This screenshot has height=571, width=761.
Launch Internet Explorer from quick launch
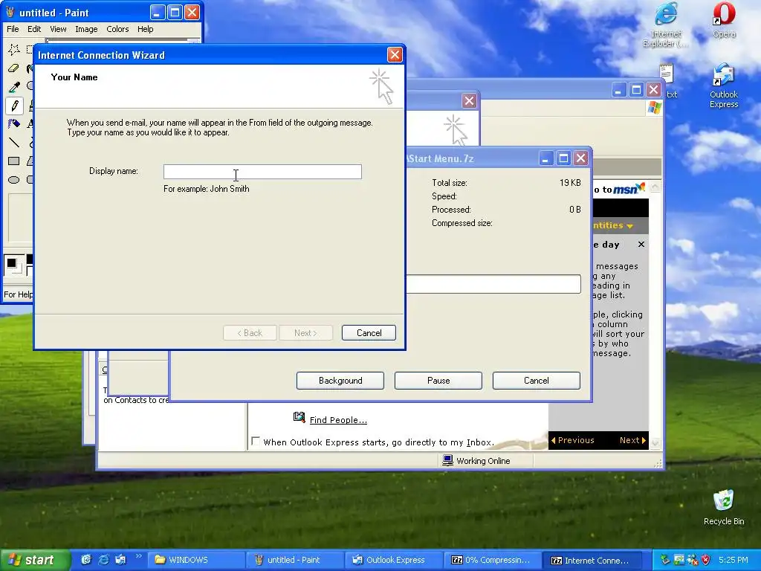(x=103, y=560)
